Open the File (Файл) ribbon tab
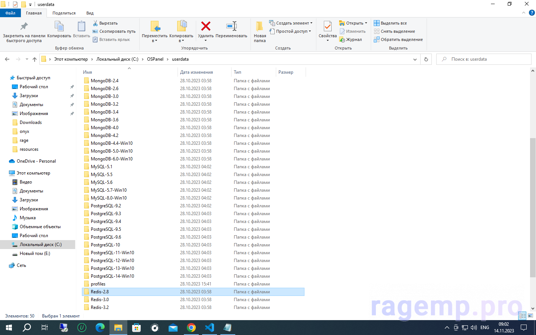This screenshot has width=536, height=335. [x=10, y=13]
